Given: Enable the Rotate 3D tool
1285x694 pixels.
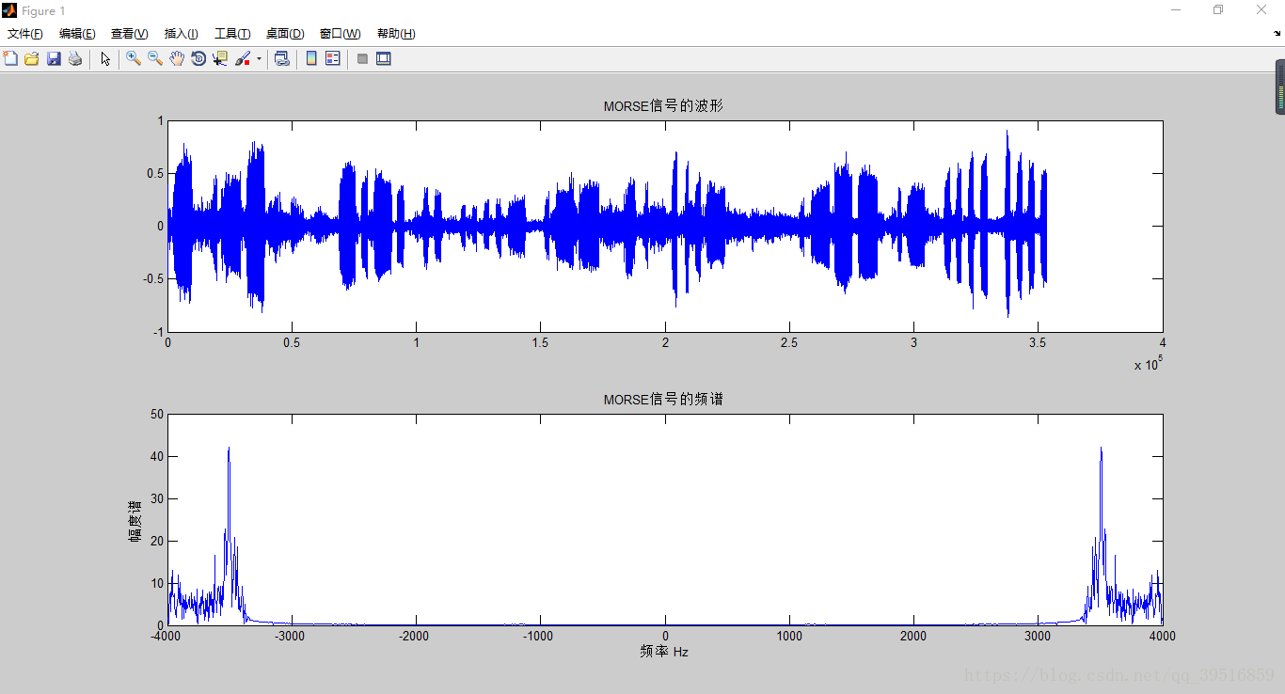Looking at the screenshot, I should pos(198,58).
